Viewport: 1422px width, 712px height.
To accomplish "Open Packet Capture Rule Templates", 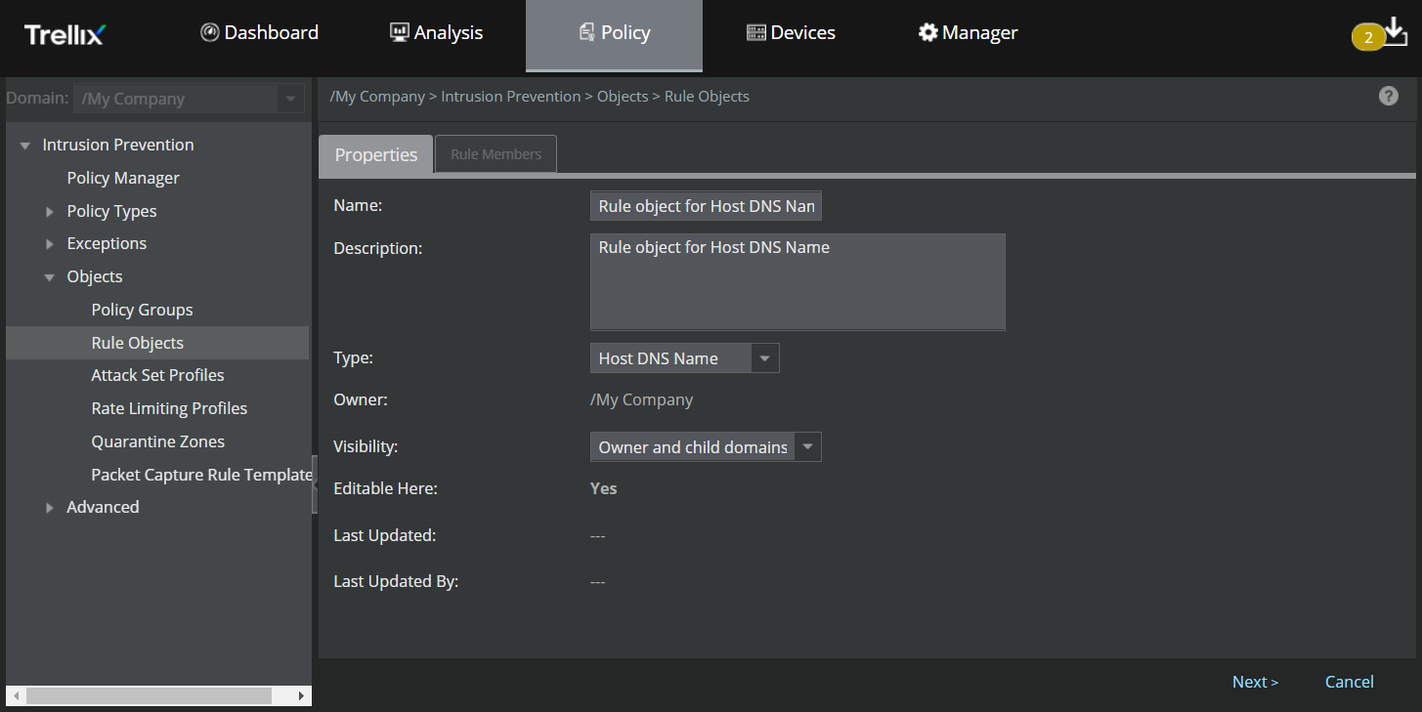I will pos(201,475).
